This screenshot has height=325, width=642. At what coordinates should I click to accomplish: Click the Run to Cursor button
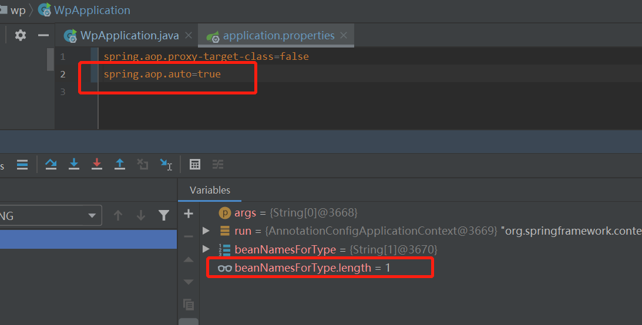coord(166,164)
